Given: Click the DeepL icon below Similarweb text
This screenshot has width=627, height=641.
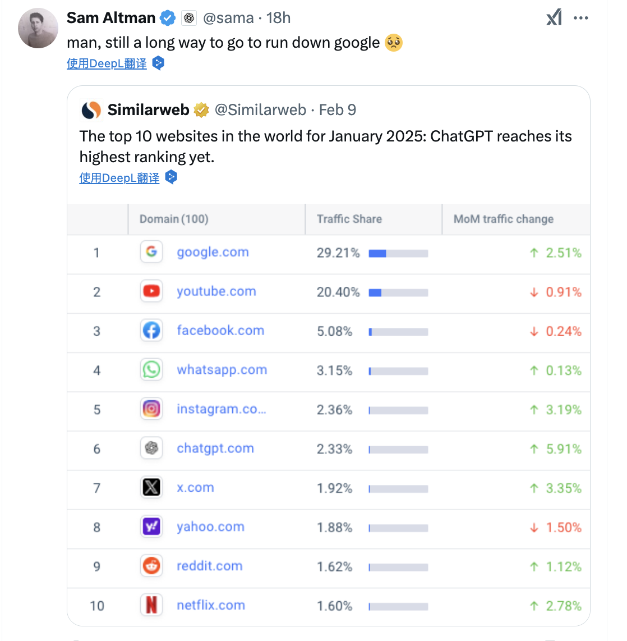Looking at the screenshot, I should 170,177.
